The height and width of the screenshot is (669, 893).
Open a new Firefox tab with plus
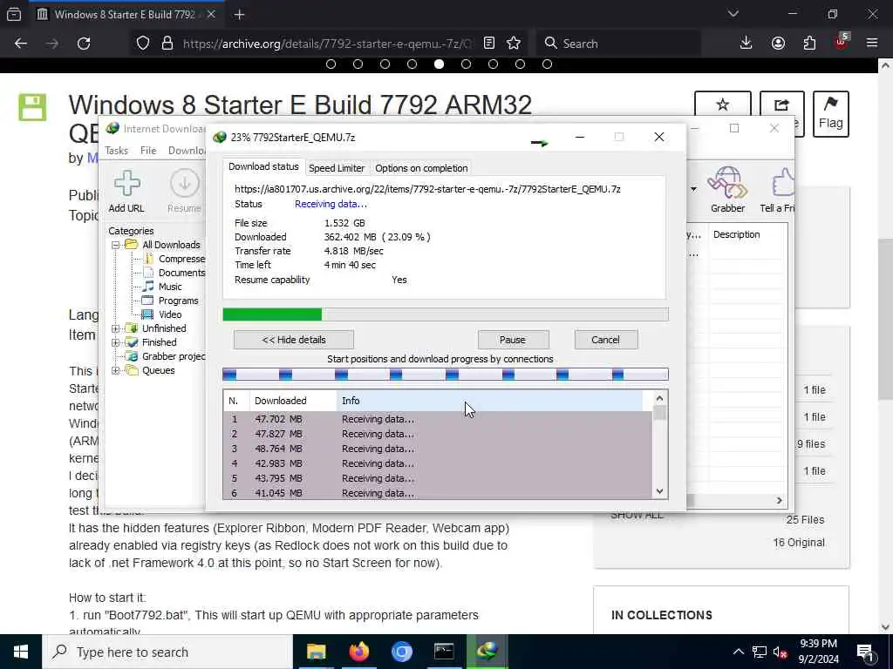239,15
